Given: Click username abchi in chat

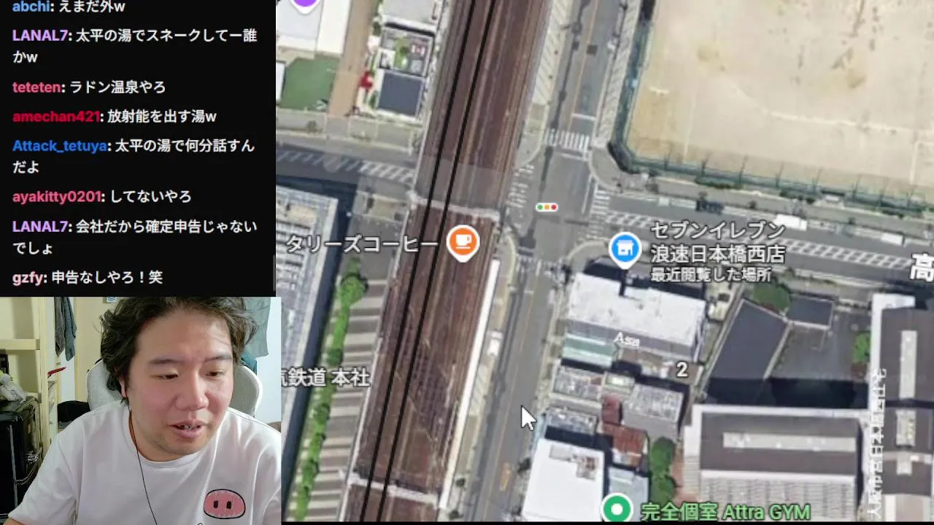Looking at the screenshot, I should point(30,7).
